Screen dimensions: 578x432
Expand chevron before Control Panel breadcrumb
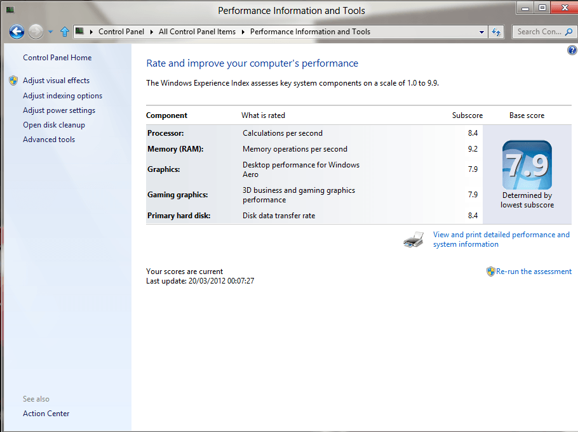(91, 32)
